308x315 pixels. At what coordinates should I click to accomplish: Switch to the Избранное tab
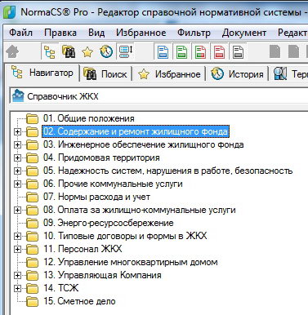click(x=169, y=74)
